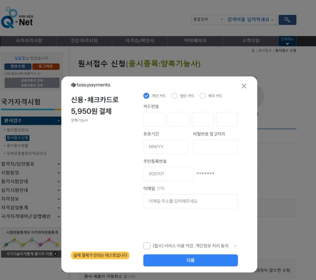This screenshot has width=316, height=280.
Task: Open the 국가자격시험 menu
Action: 29,41
